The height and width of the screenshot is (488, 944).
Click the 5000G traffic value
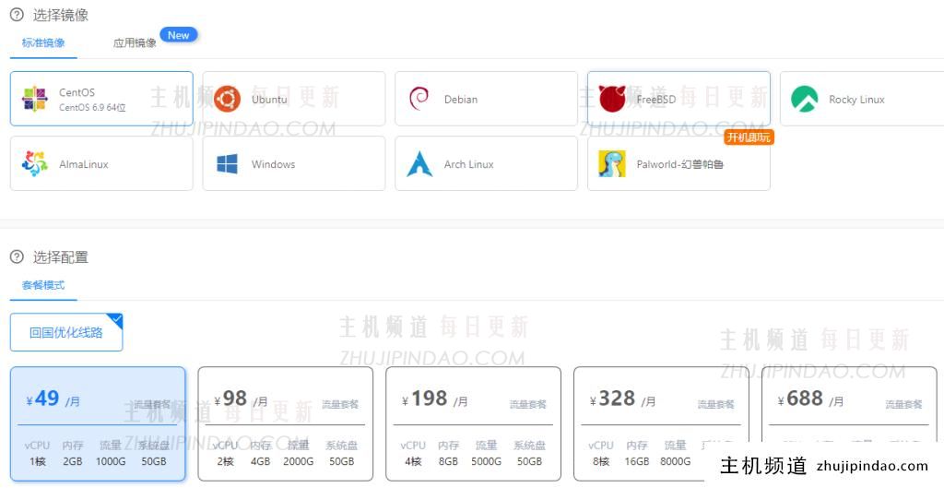487,461
